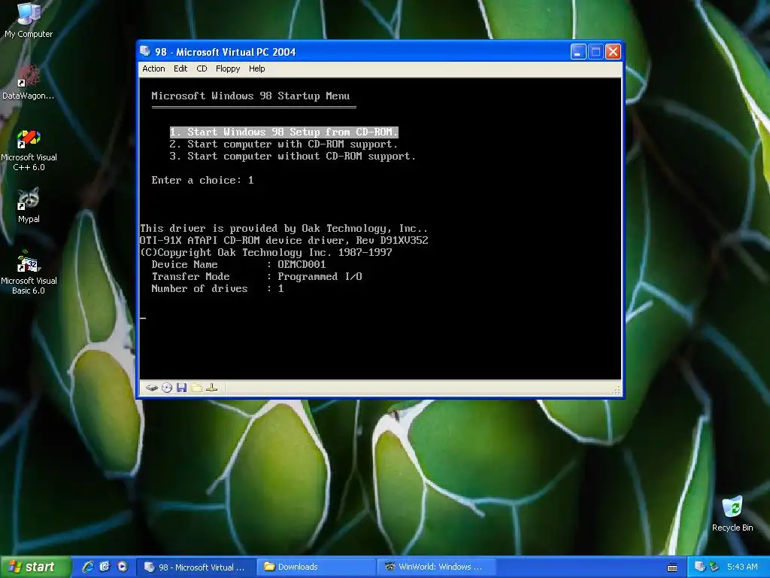This screenshot has width=770, height=578.
Task: Select Microsoft Visual C++ 6.0 shortcut
Action: [x=29, y=151]
